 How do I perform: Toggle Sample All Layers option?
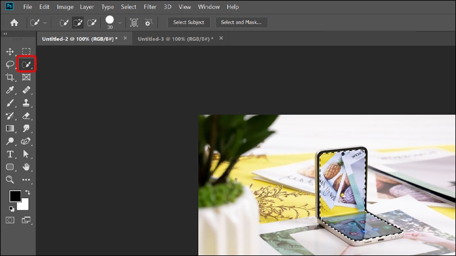[134, 22]
